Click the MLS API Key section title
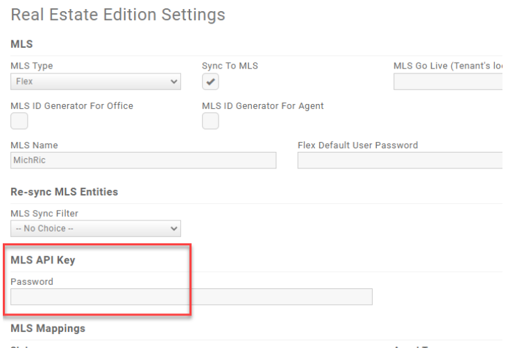508x348 pixels. pos(43,260)
